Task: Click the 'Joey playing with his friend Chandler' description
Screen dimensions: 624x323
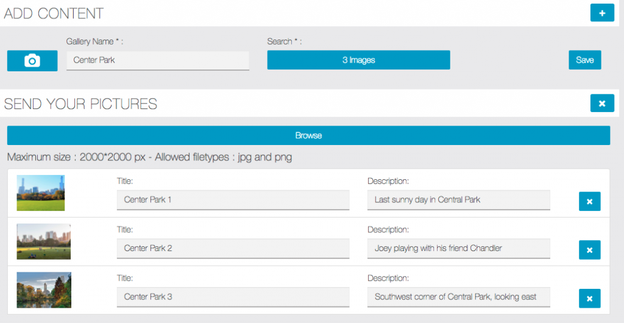Action: tap(458, 248)
